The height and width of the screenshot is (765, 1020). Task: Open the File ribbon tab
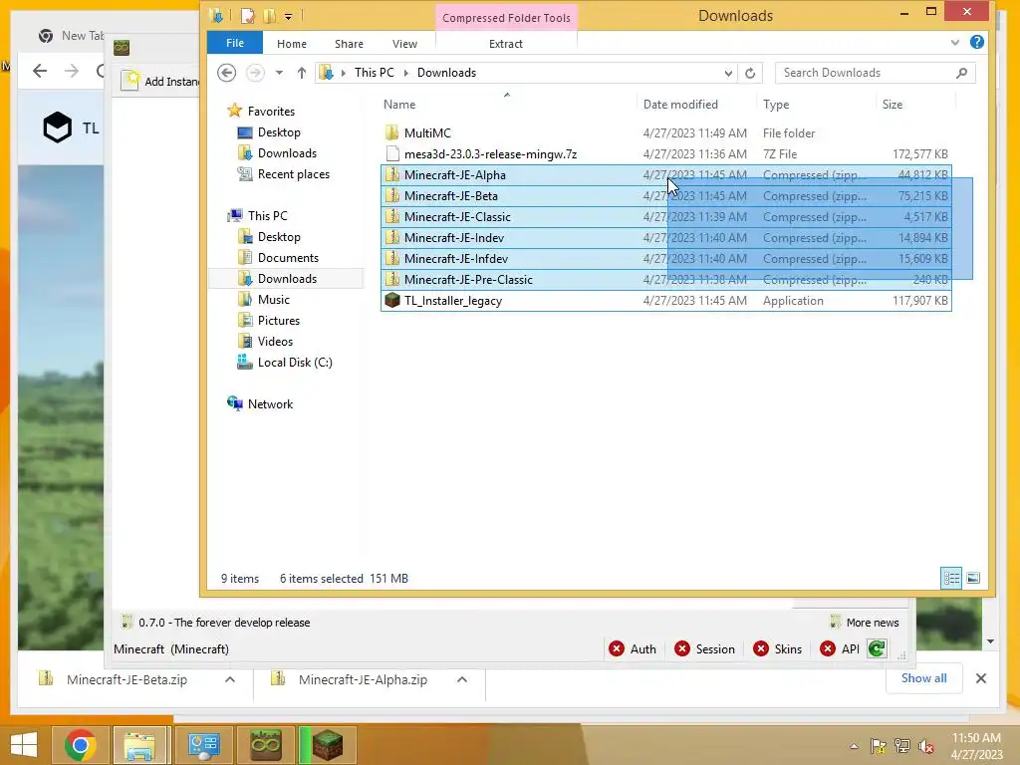click(235, 43)
